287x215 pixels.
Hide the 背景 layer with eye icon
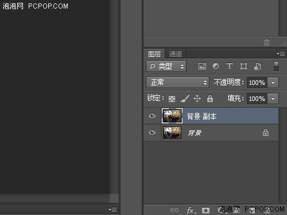click(x=152, y=132)
